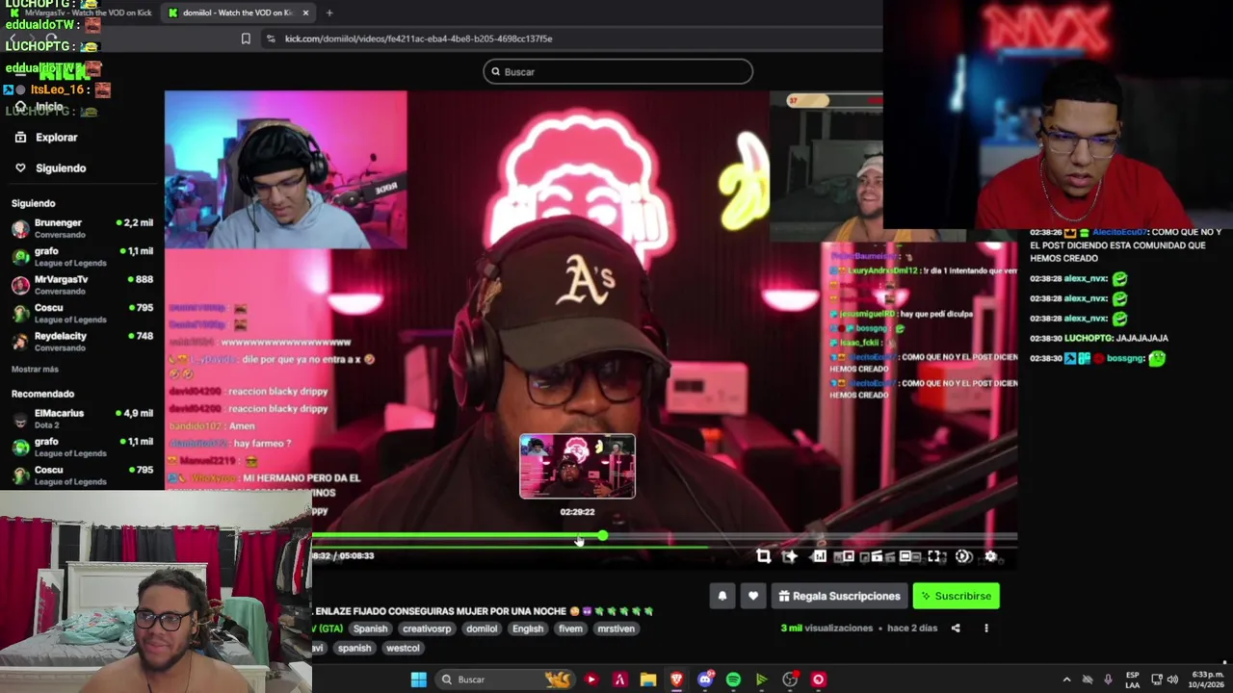Open MrVargasTv channel in sidebar
1233x693 pixels.
pyautogui.click(x=82, y=285)
